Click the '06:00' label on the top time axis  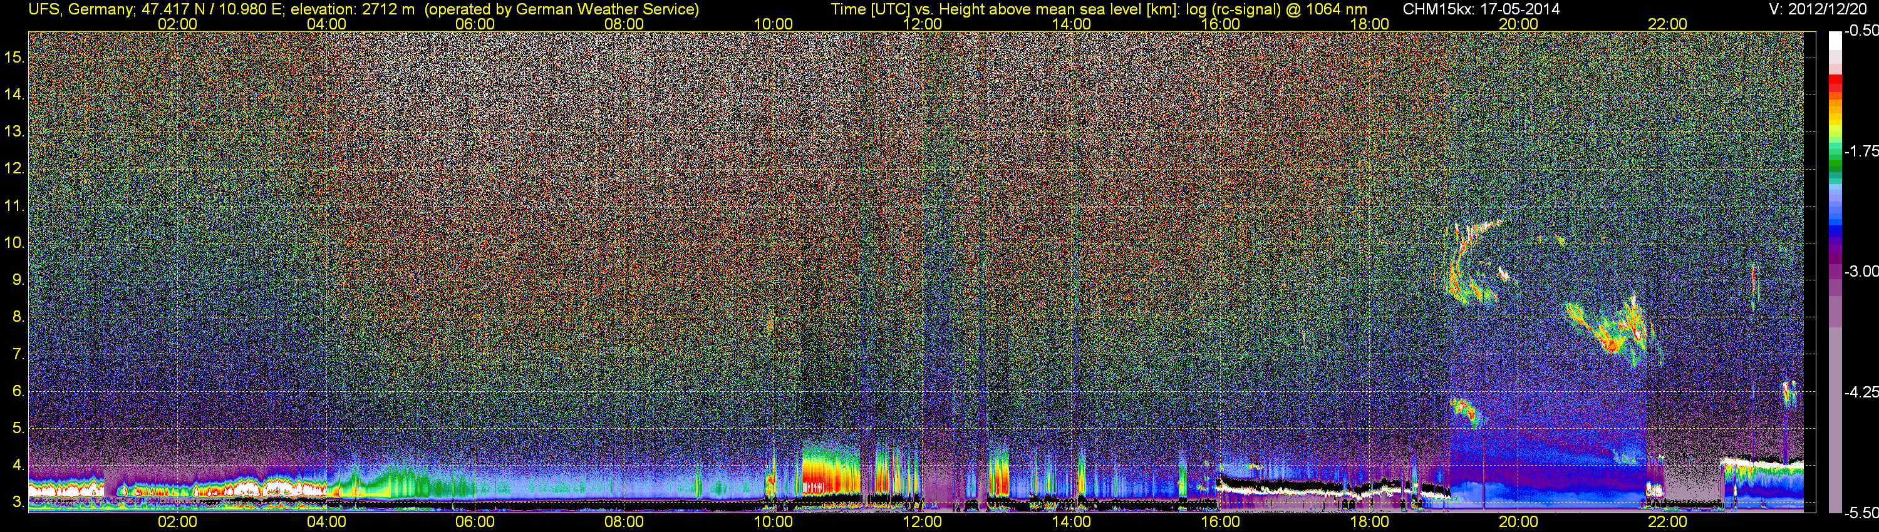475,24
